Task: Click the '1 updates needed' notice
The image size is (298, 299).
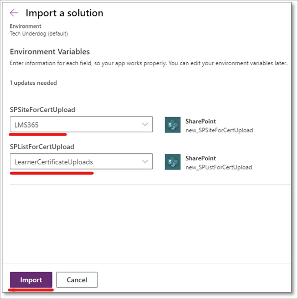Action: coord(33,83)
